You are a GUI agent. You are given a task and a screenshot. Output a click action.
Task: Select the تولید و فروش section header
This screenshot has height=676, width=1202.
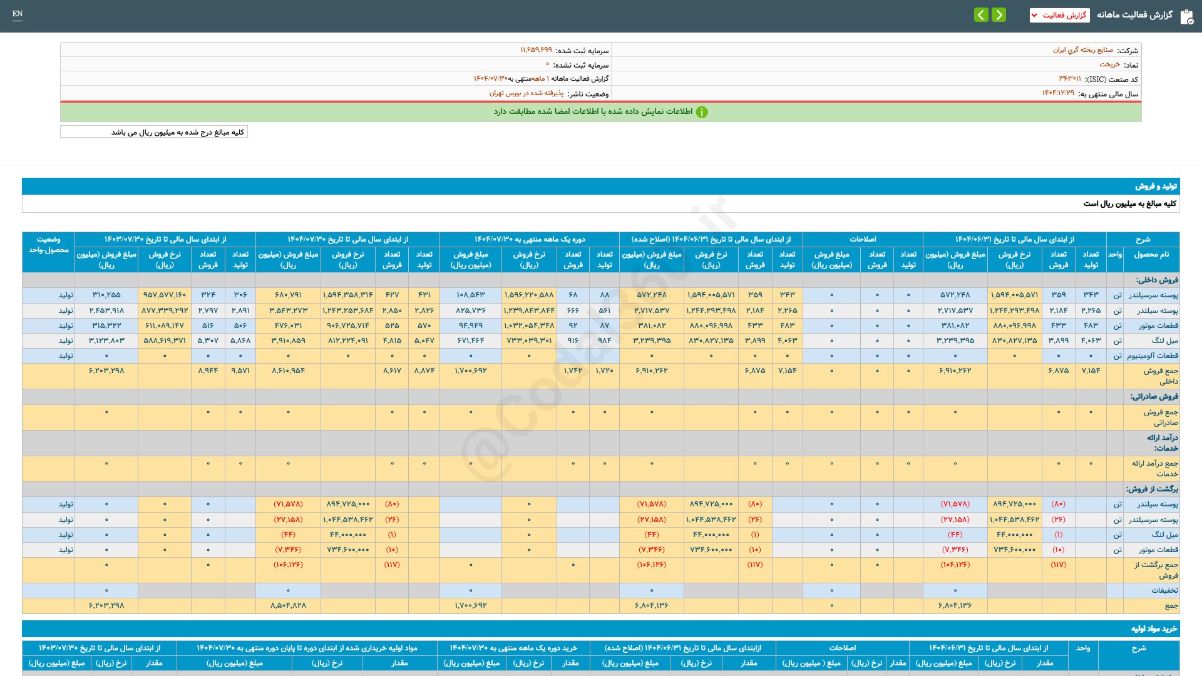(1156, 187)
